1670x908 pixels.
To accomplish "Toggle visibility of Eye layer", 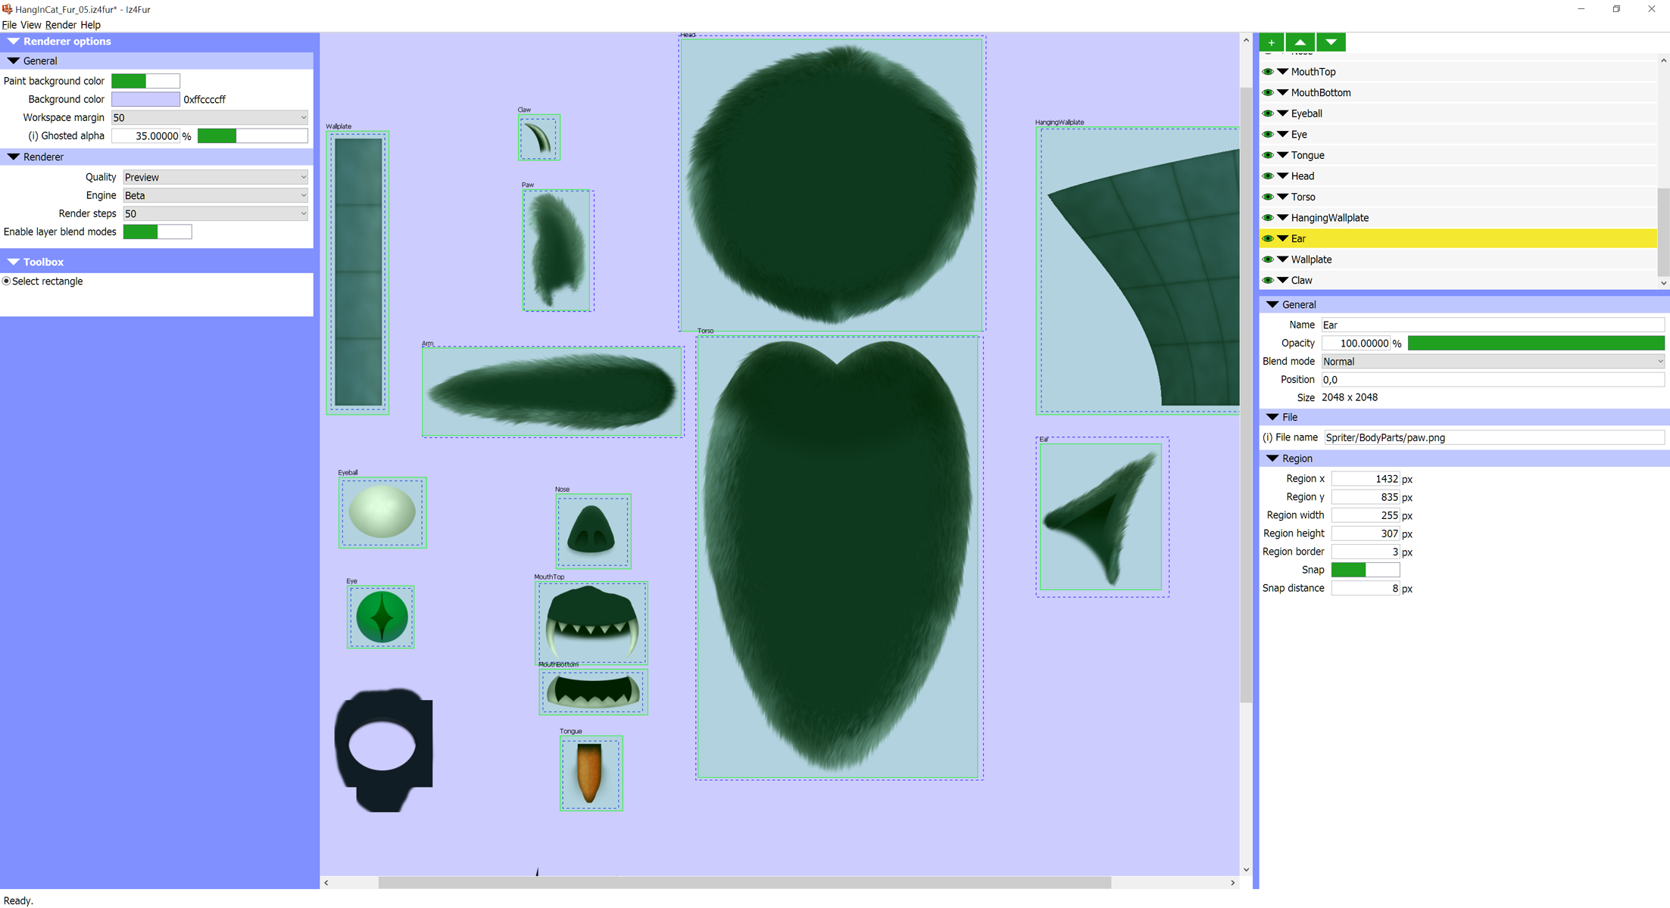I will 1268,134.
